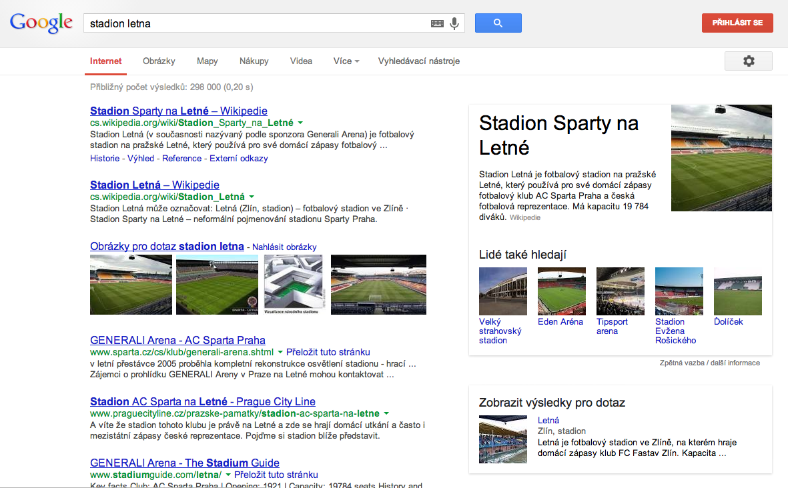
Task: Select the Internet tab
Action: (x=105, y=61)
